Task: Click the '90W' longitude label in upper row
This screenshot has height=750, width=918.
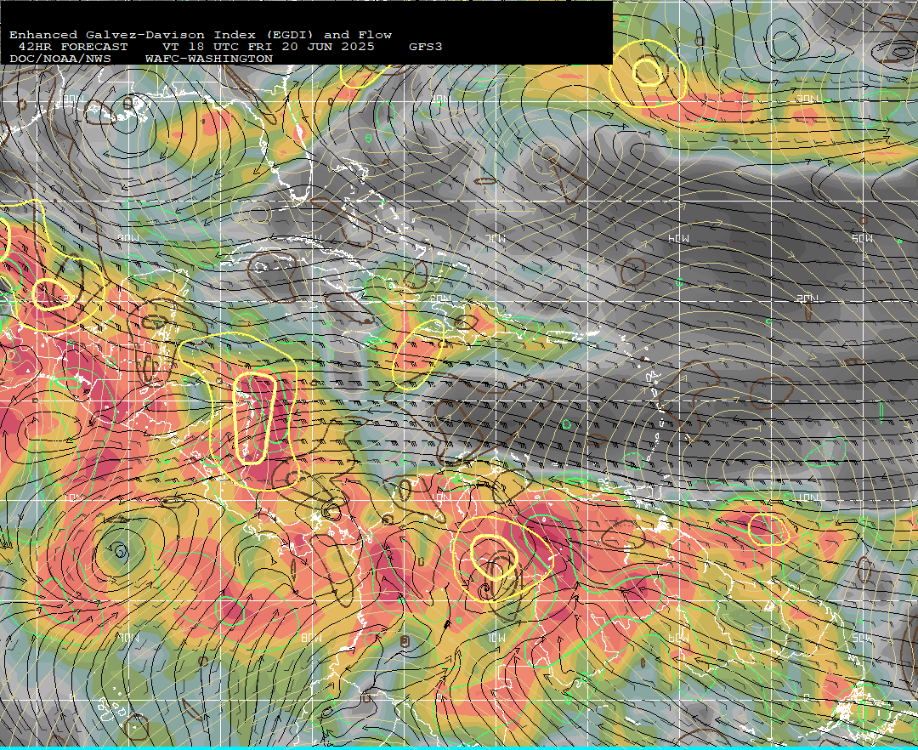Action: (x=128, y=238)
